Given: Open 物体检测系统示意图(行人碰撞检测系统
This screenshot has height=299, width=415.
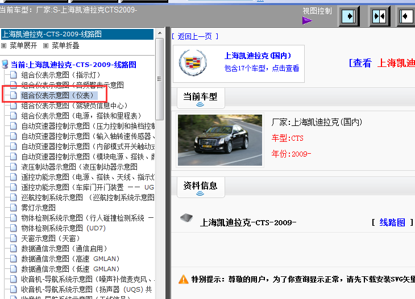Looking at the screenshot, I should point(88,218).
